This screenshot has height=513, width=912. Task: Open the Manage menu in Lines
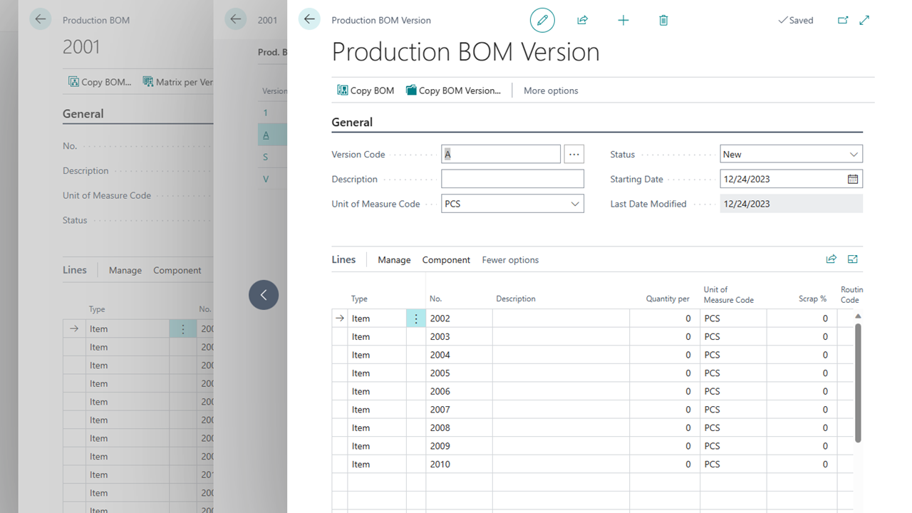pyautogui.click(x=394, y=260)
